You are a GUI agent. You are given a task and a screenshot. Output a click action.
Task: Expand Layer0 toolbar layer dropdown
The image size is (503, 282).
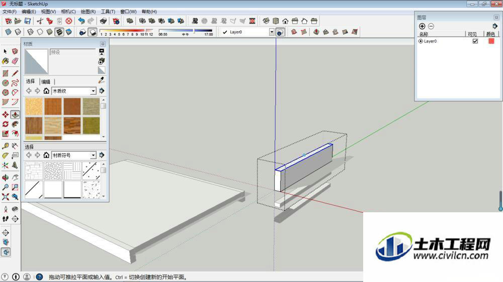(x=272, y=32)
